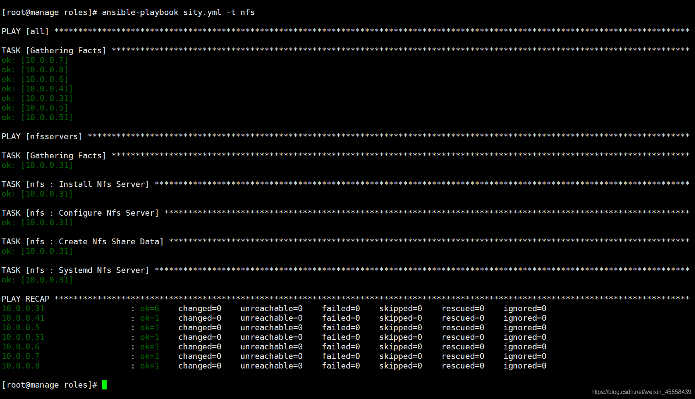Click 'unreachable=0' in the 10.0.0.41 row
The width and height of the screenshot is (695, 399).
[x=272, y=318]
